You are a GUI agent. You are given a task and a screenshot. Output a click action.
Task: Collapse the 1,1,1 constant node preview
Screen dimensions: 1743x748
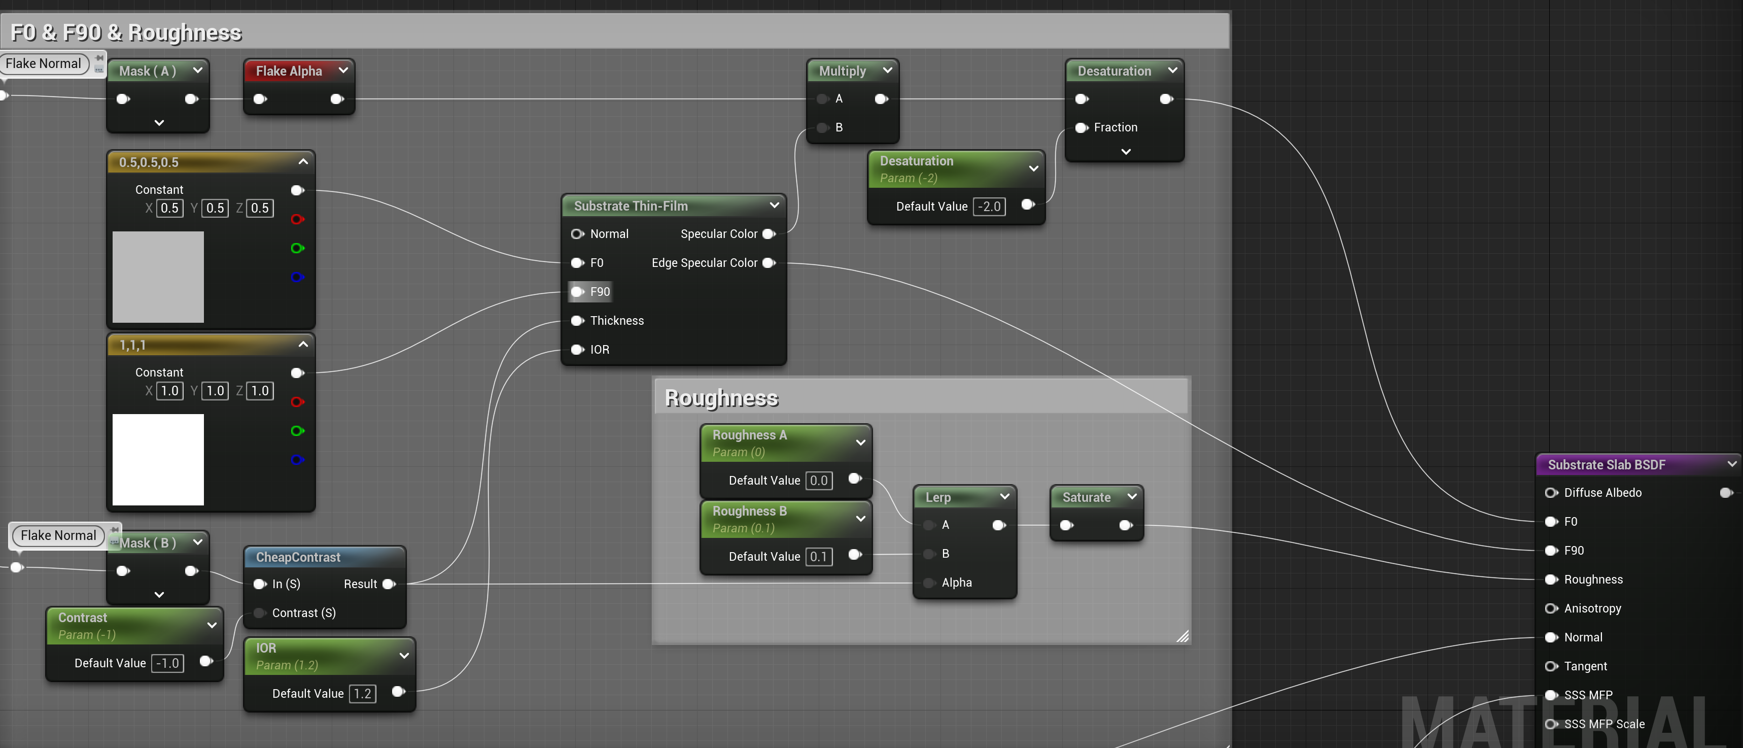pos(303,344)
